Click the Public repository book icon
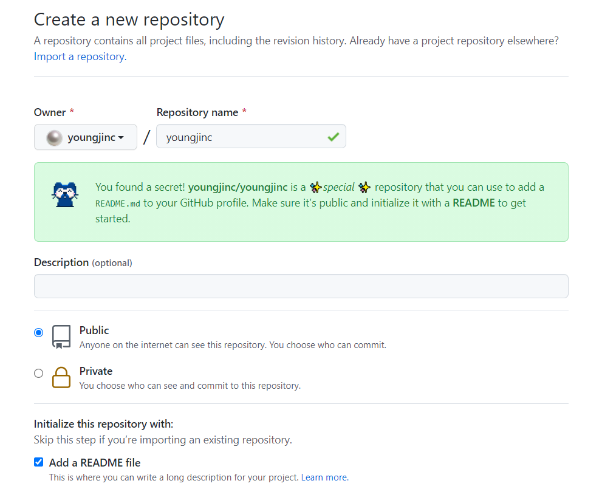The height and width of the screenshot is (489, 602). [x=61, y=337]
